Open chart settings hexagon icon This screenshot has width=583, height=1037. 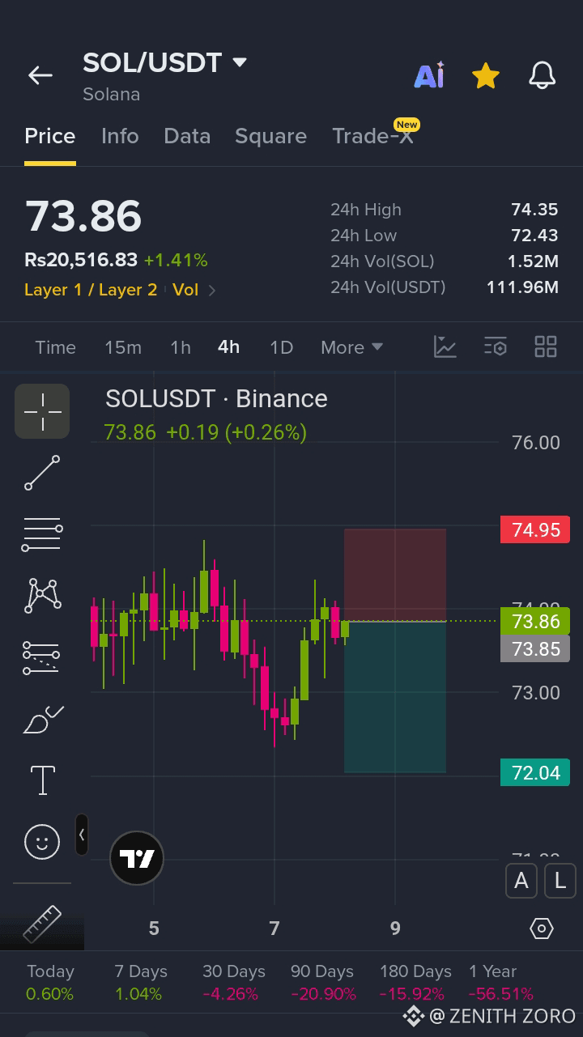[x=542, y=929]
